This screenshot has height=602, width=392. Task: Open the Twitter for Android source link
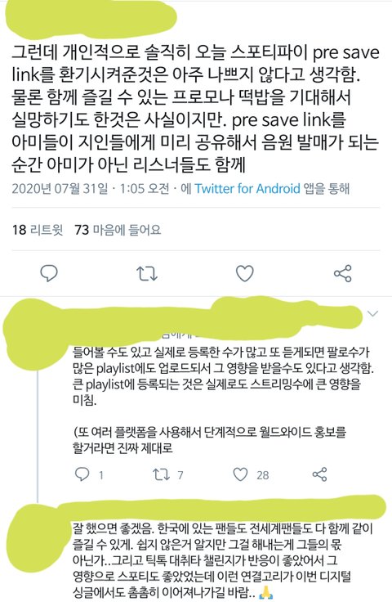[247, 188]
